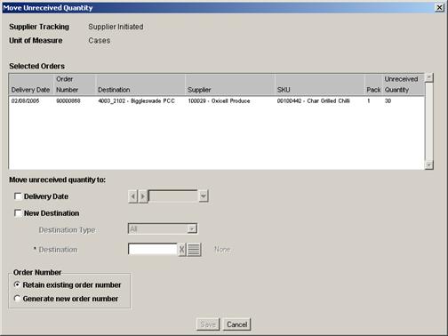The height and width of the screenshot is (336, 448).
Task: Click the Cancel button
Action: coord(237,324)
